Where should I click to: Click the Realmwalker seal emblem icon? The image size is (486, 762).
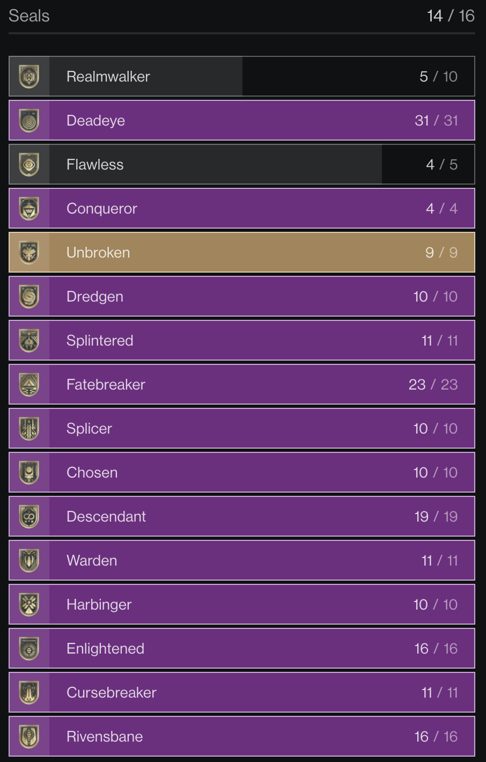29,76
